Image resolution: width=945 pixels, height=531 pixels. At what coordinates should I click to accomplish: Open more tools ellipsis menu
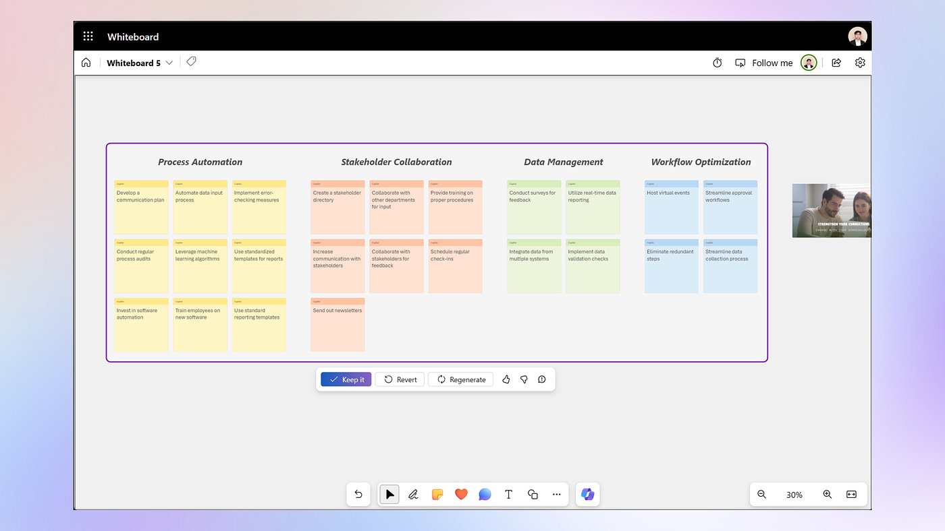(x=556, y=494)
